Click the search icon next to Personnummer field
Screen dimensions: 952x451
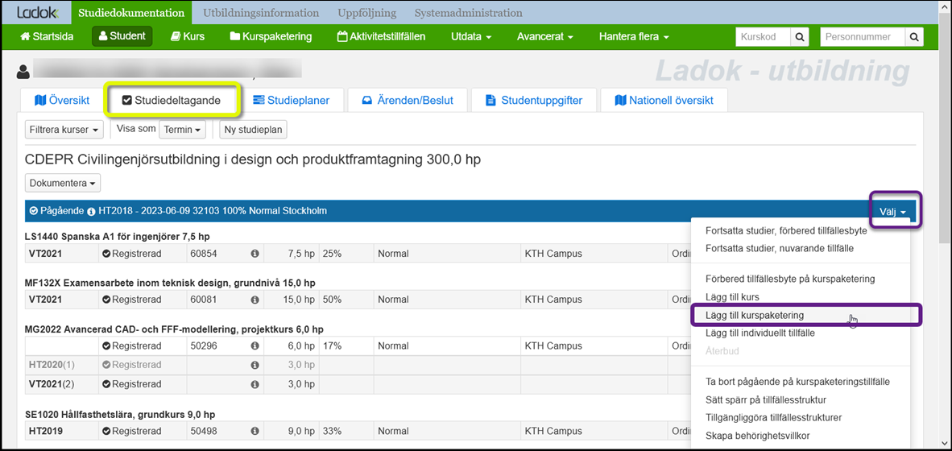(x=913, y=37)
